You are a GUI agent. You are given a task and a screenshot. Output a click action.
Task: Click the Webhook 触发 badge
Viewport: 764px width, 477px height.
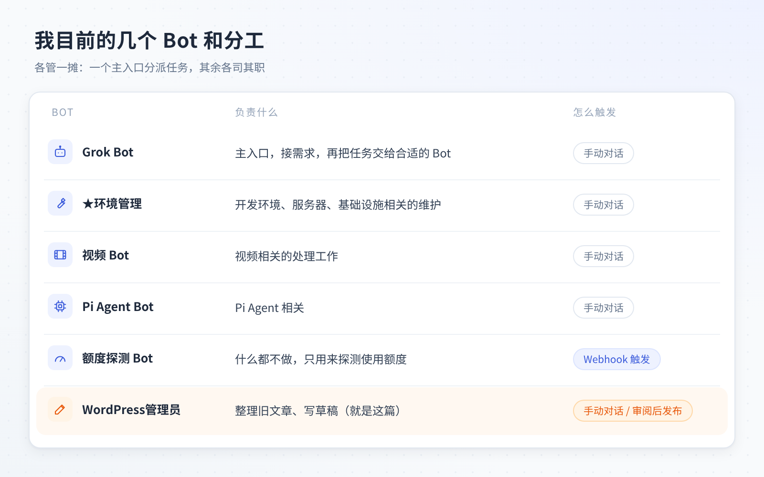click(x=617, y=359)
